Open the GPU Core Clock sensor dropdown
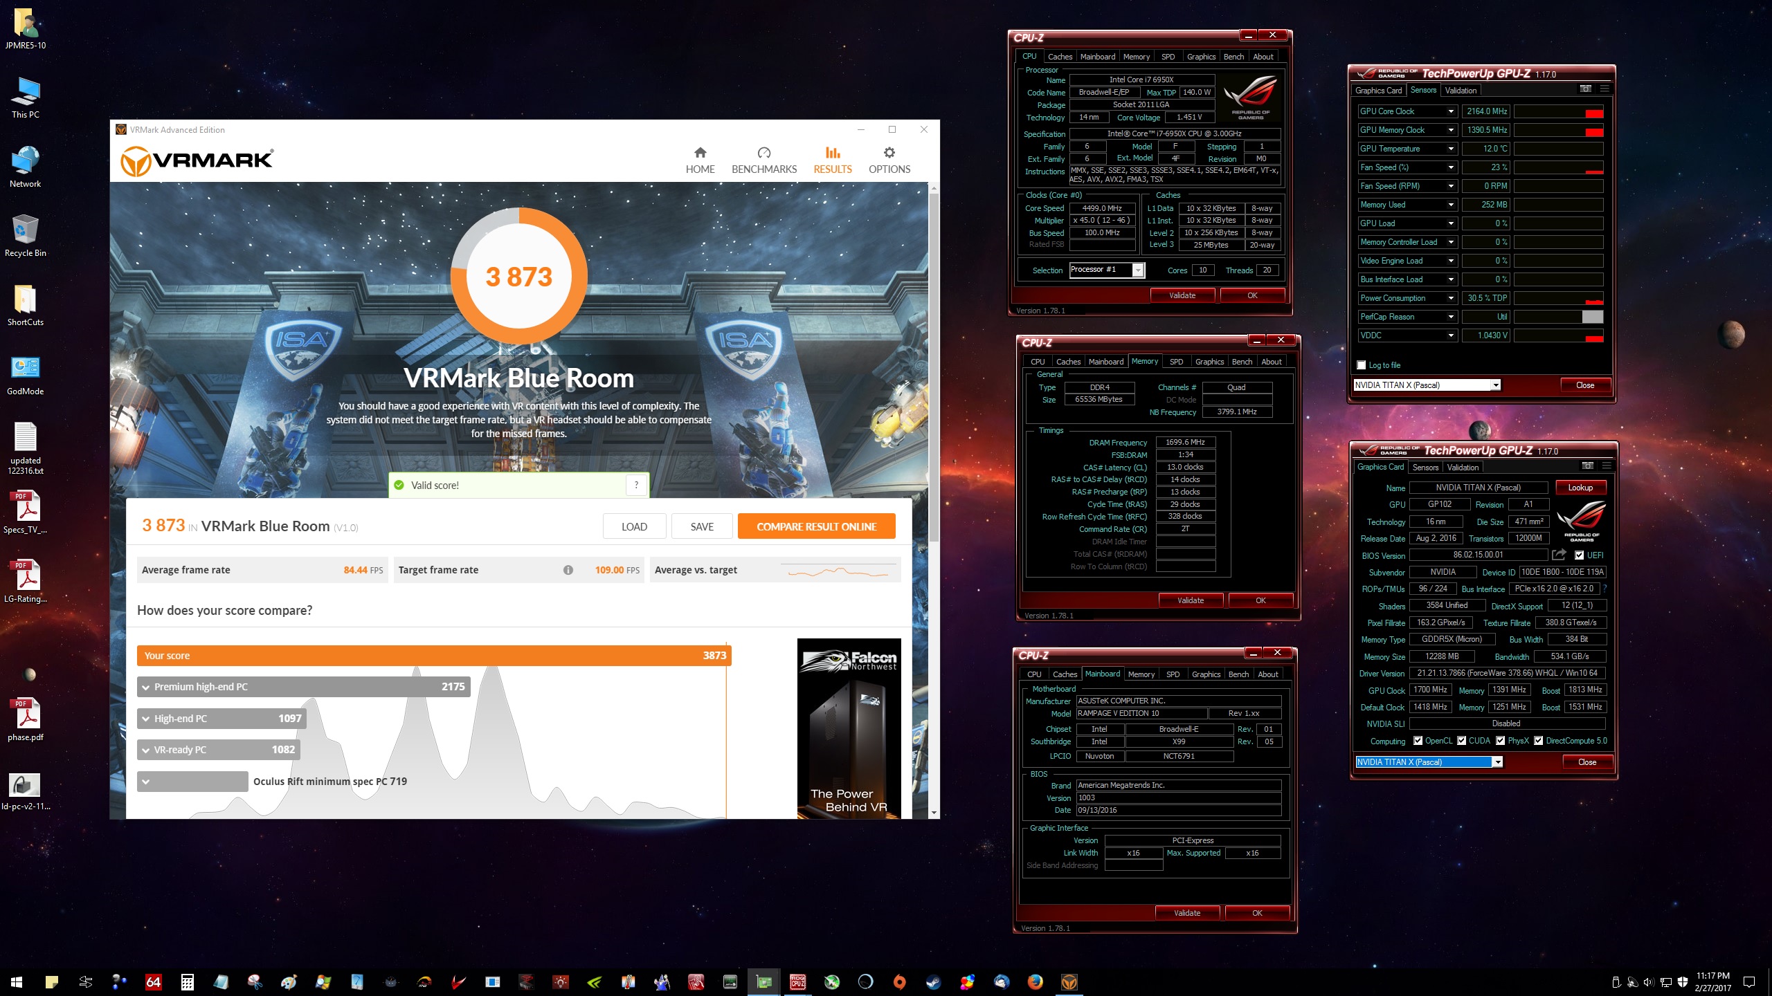The image size is (1772, 996). 1451,111
